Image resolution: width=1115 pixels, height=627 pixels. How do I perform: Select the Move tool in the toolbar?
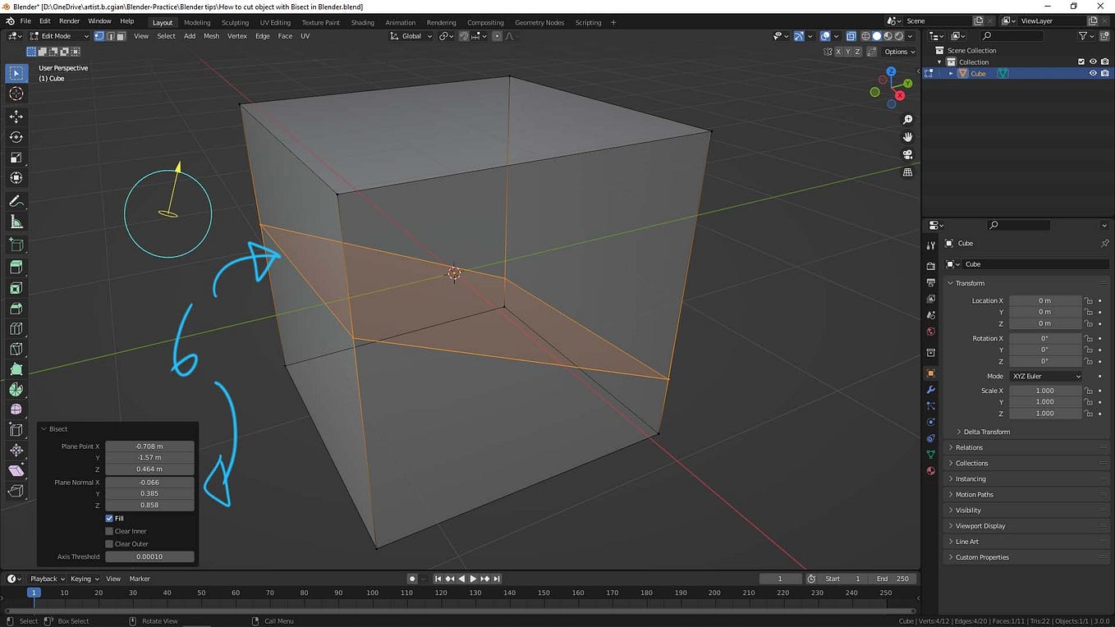(x=16, y=116)
